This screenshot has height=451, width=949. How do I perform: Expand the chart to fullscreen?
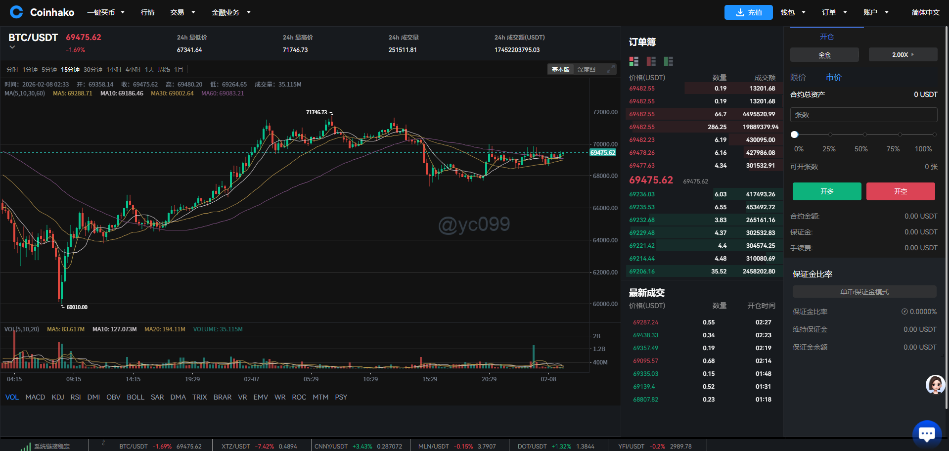[x=611, y=69]
